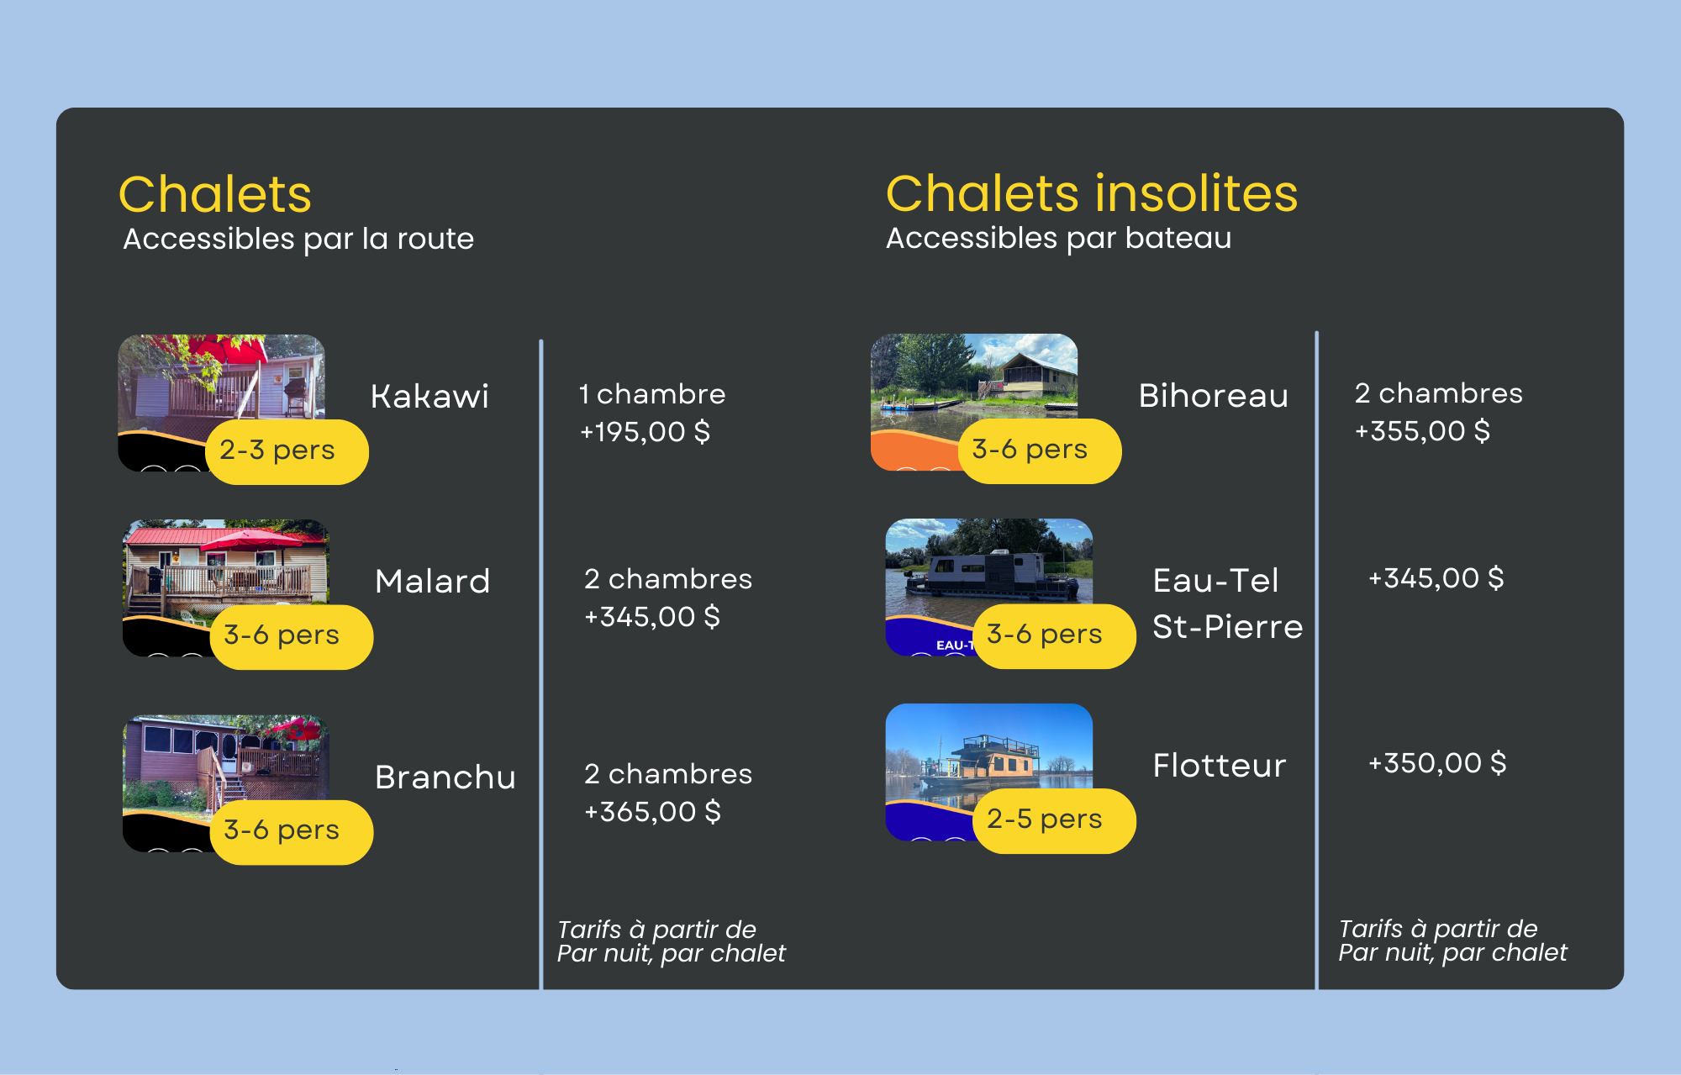The image size is (1681, 1075).
Task: Click the yellow Chalets insolites heading
Action: (x=1091, y=194)
